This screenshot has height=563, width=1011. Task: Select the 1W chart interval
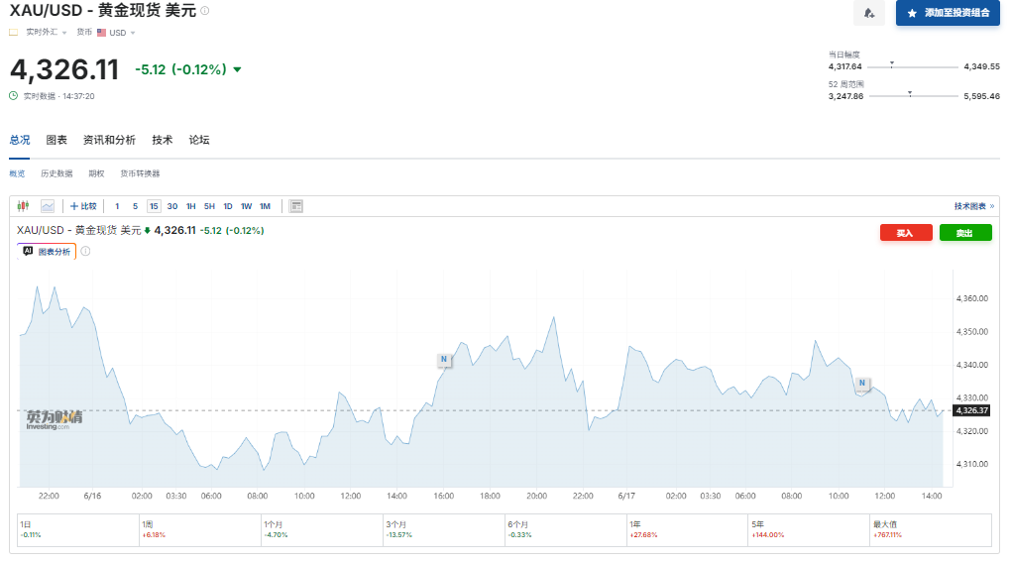[x=246, y=206]
